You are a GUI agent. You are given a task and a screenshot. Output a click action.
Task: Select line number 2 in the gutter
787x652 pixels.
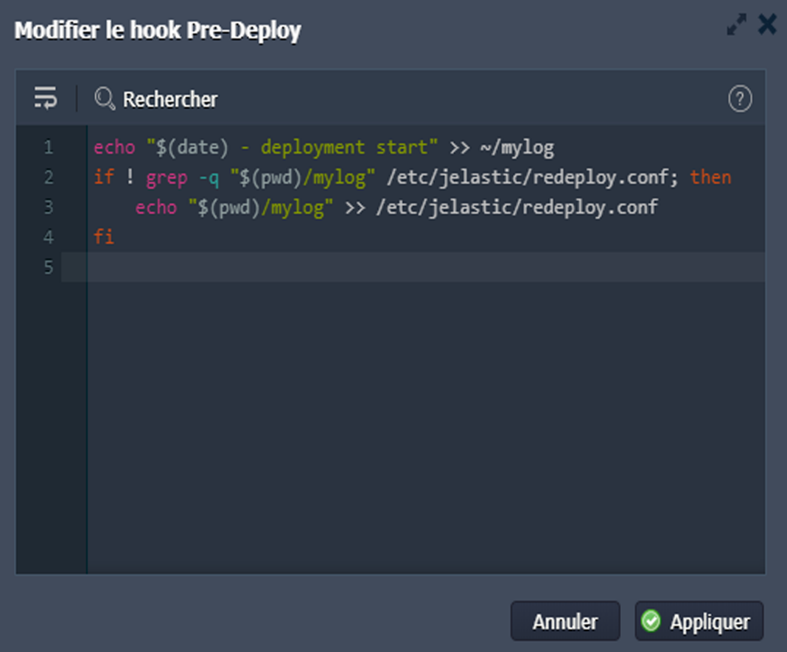[48, 177]
